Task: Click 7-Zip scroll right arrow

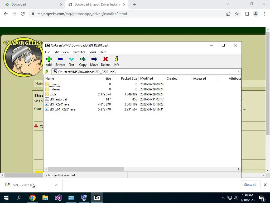Action: (239, 169)
